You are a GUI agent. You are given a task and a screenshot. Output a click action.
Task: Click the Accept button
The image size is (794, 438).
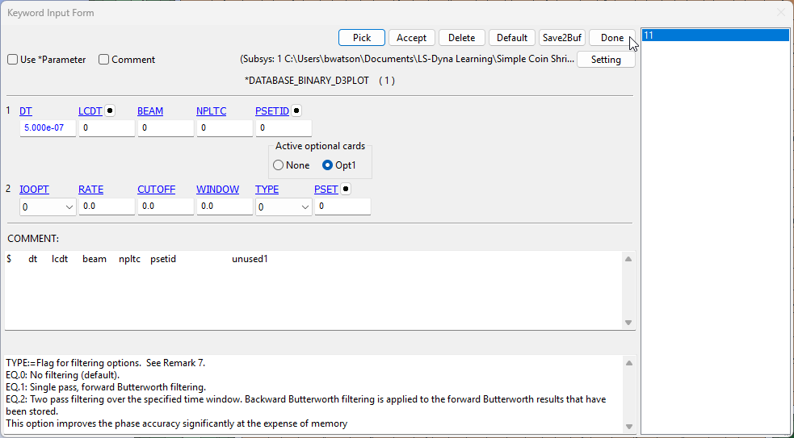coord(412,38)
